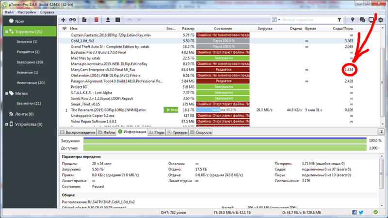
Task: Click the torrent filter search field
Action: coord(308,20)
